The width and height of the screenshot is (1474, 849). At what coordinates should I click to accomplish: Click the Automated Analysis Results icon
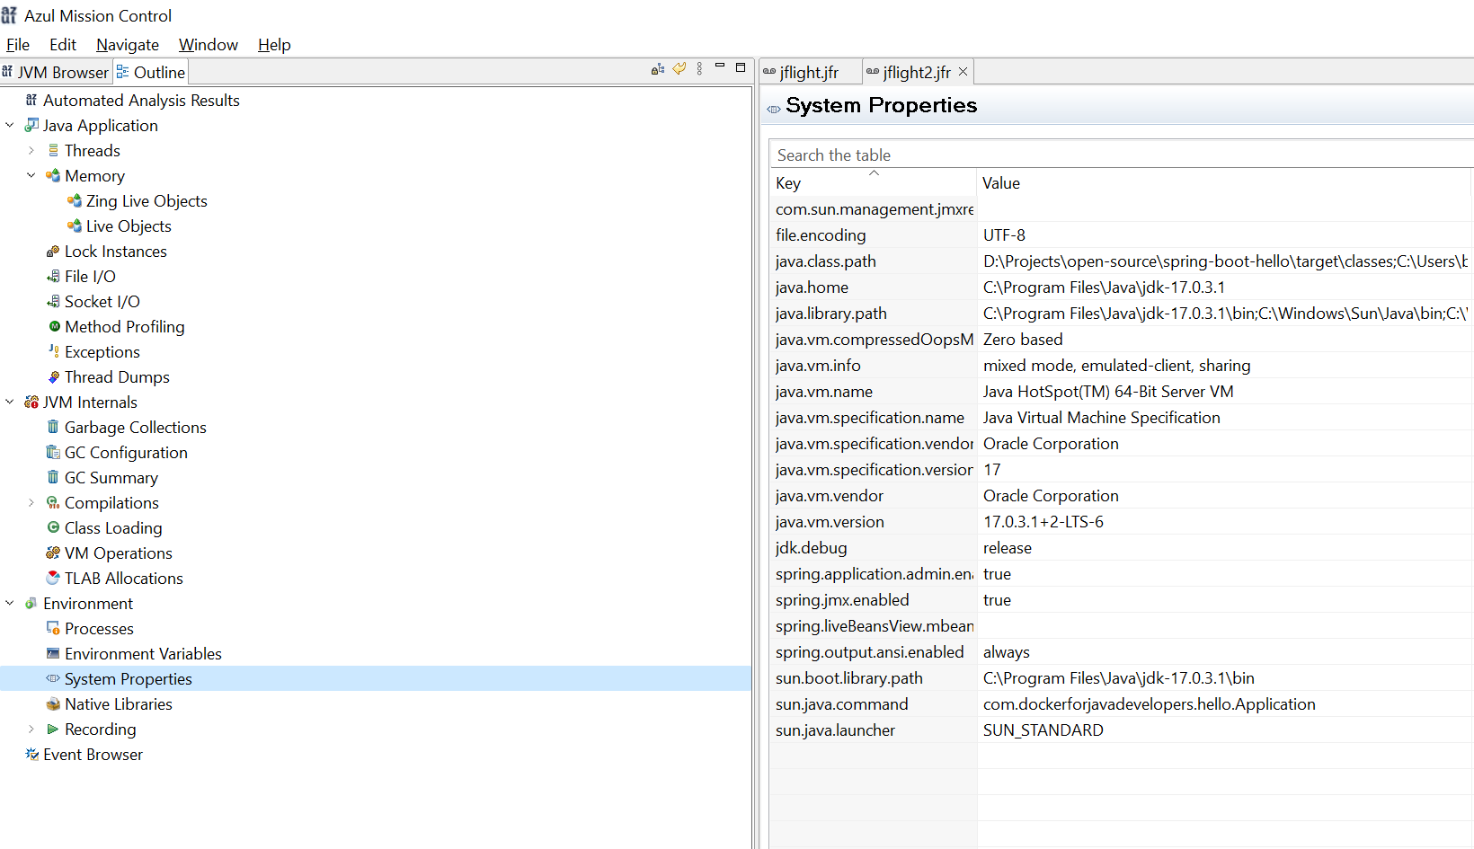tap(32, 100)
